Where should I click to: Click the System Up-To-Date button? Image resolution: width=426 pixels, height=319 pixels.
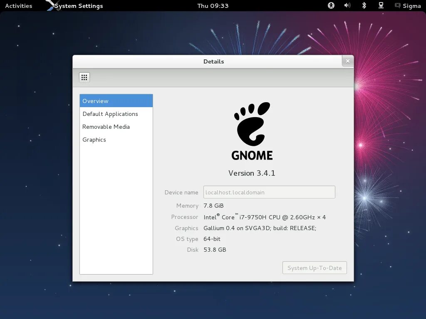pos(315,268)
